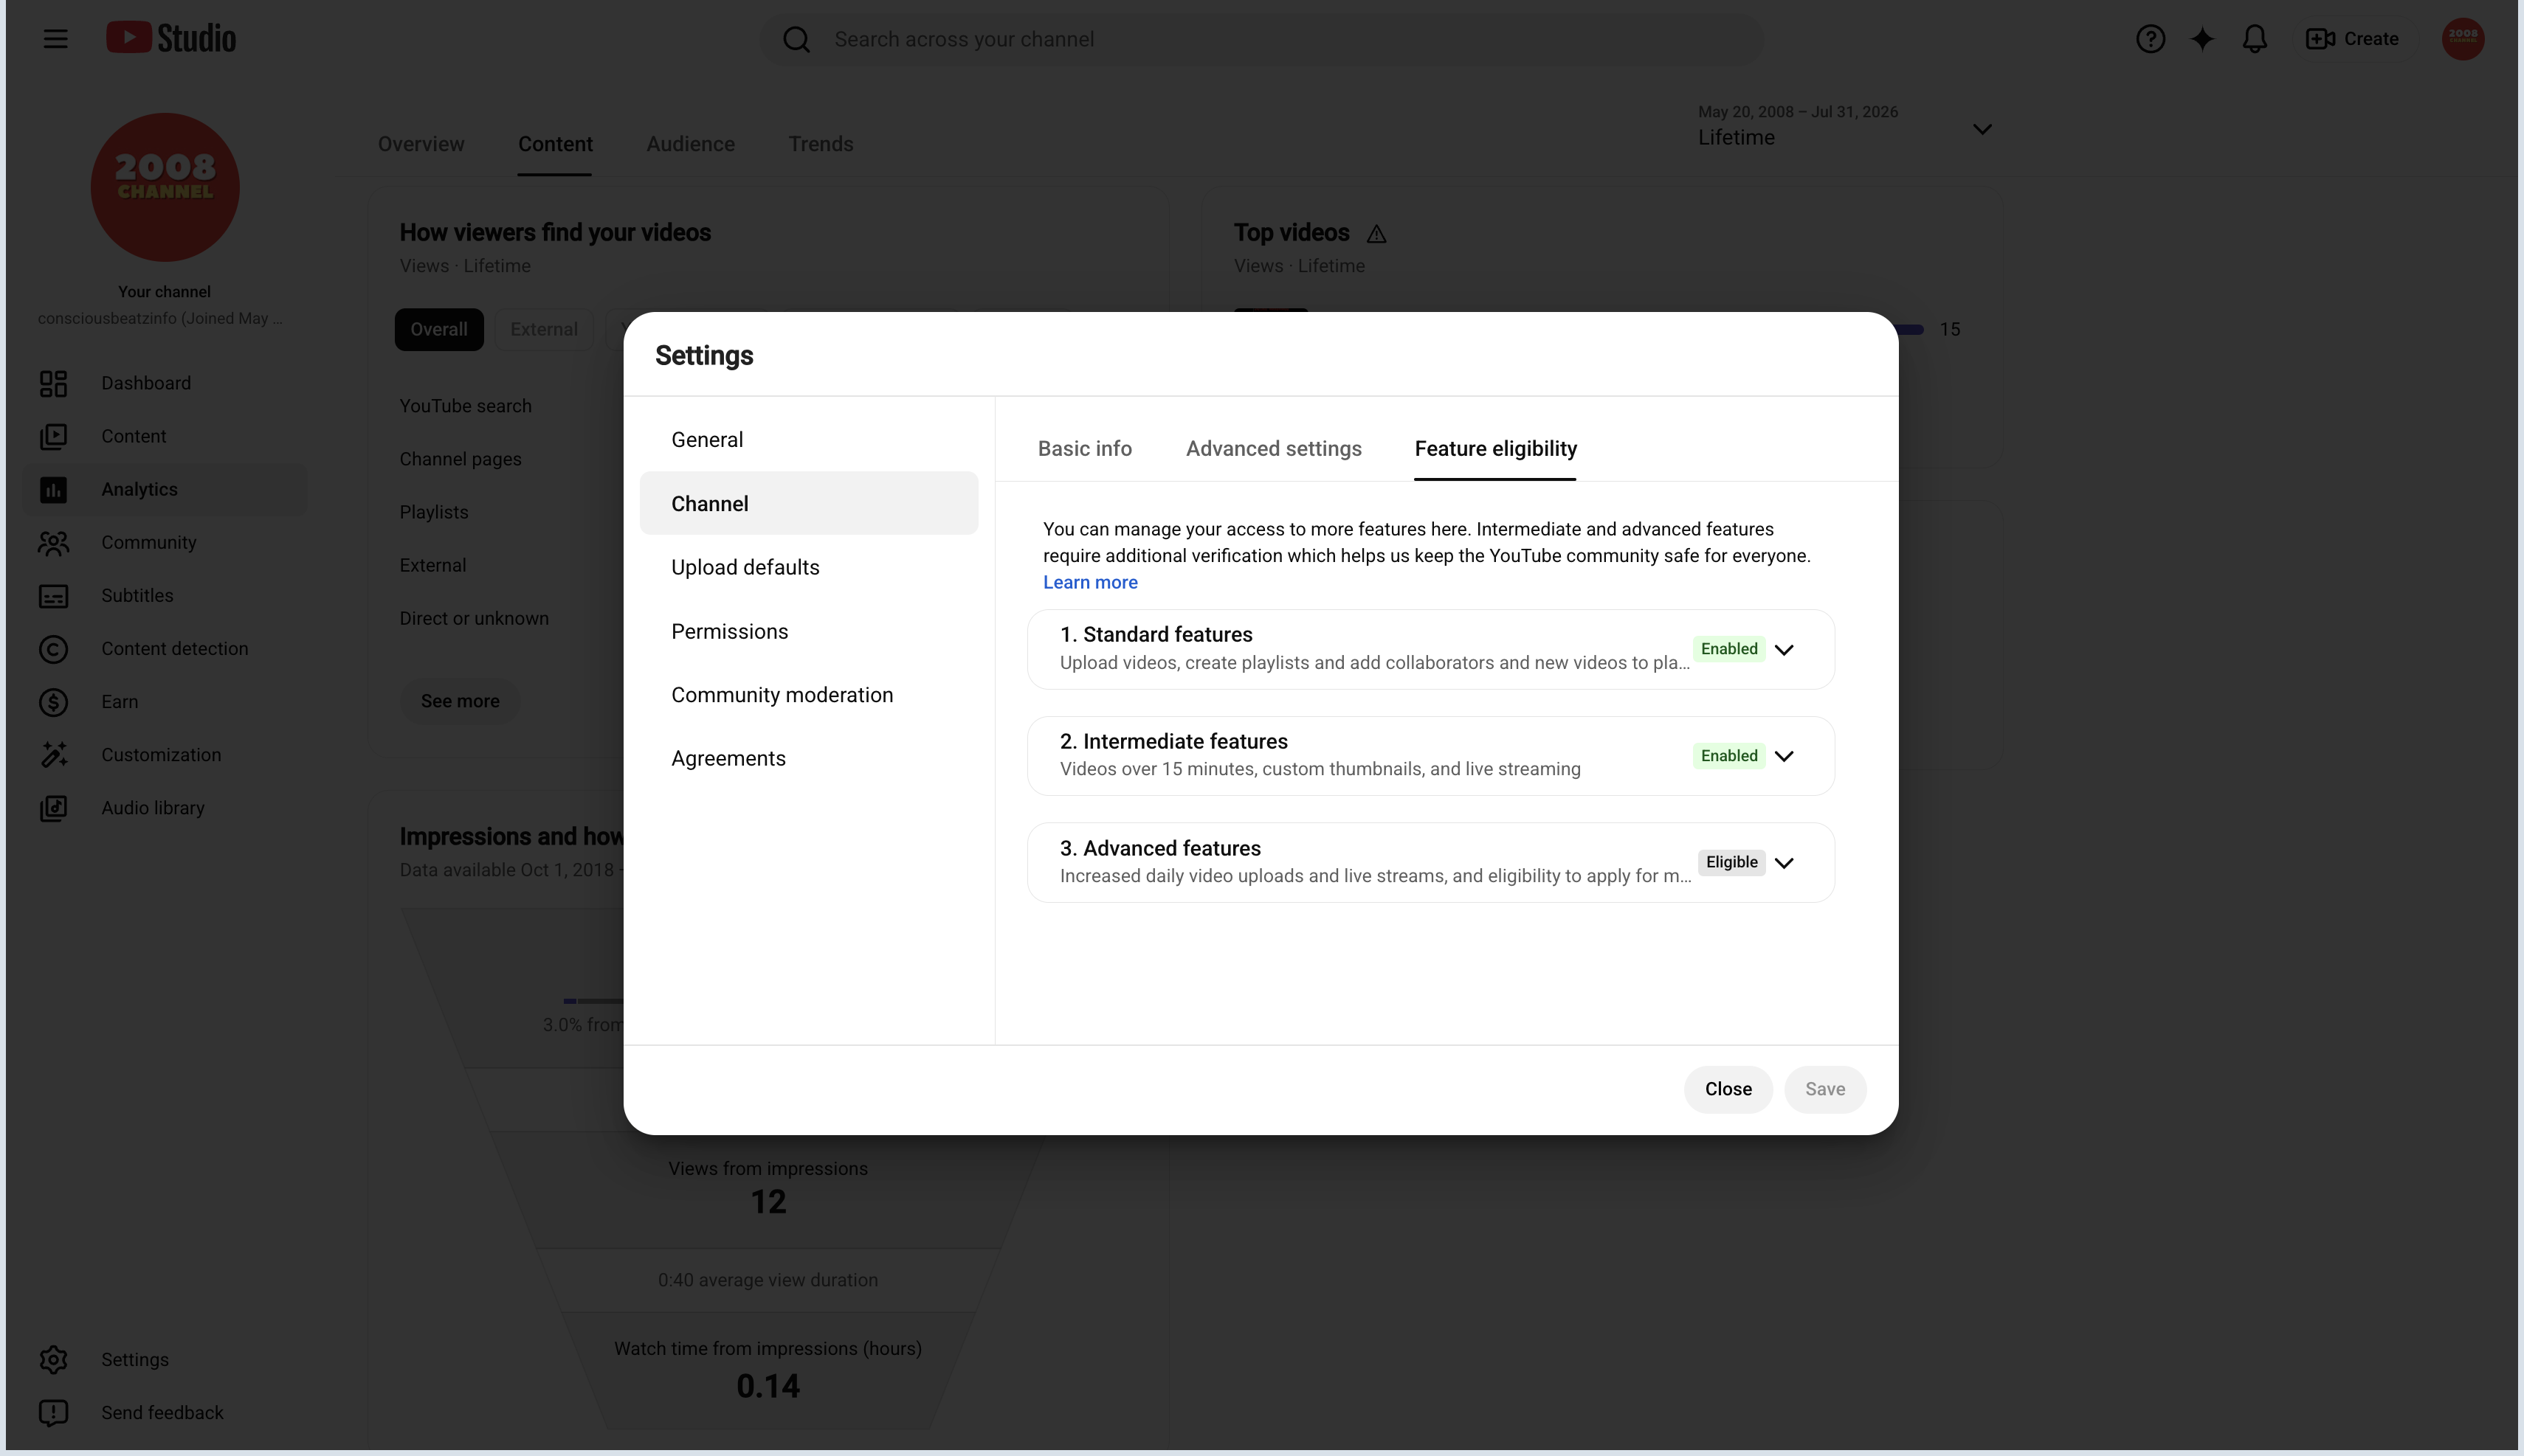The image size is (2524, 1456).
Task: Select Channel in settings sidebar
Action: (808, 503)
